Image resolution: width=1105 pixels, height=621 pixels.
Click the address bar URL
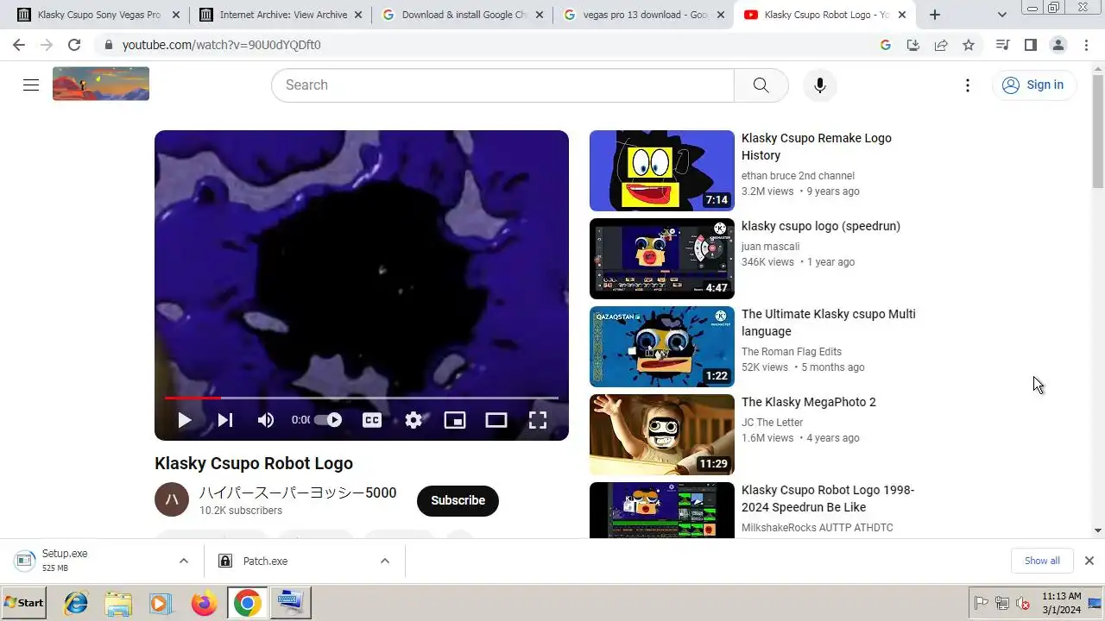tap(221, 45)
